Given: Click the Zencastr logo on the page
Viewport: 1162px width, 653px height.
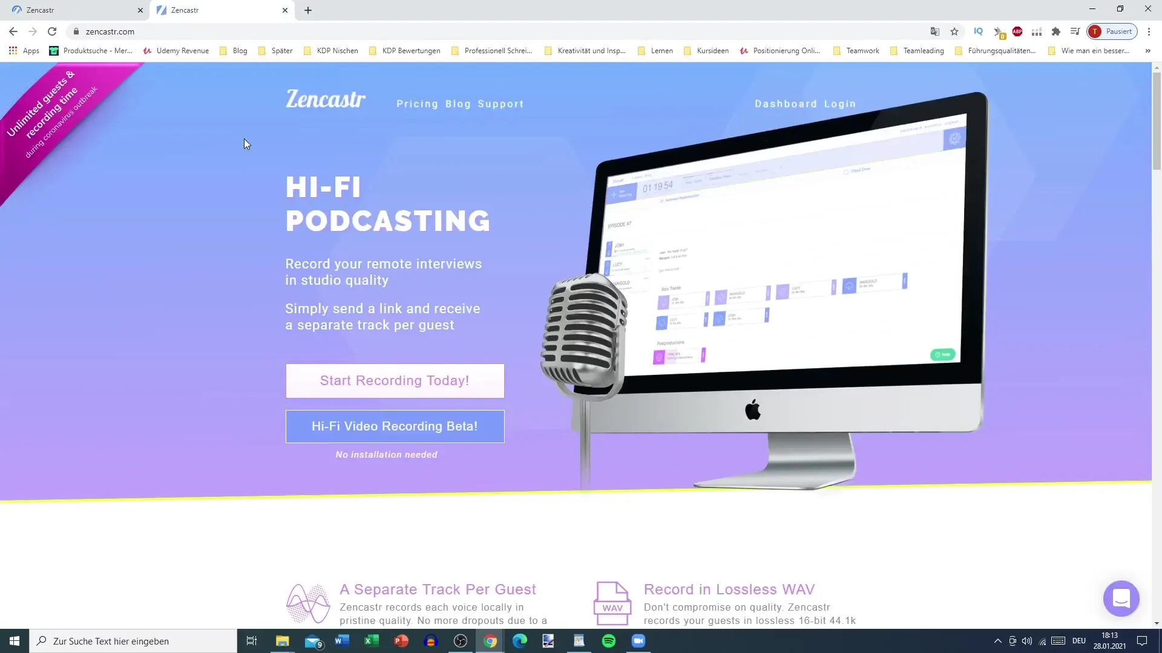Looking at the screenshot, I should [x=326, y=99].
